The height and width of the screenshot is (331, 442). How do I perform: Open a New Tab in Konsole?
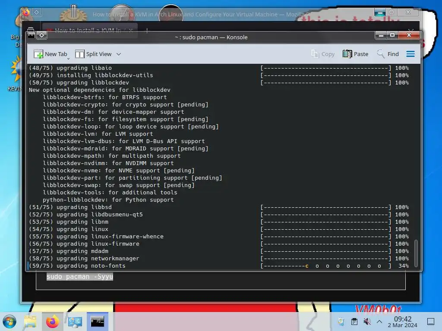point(50,54)
